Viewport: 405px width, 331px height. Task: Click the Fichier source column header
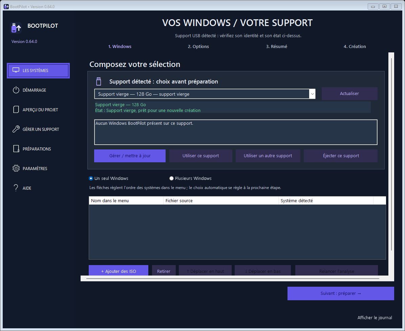click(x=221, y=200)
